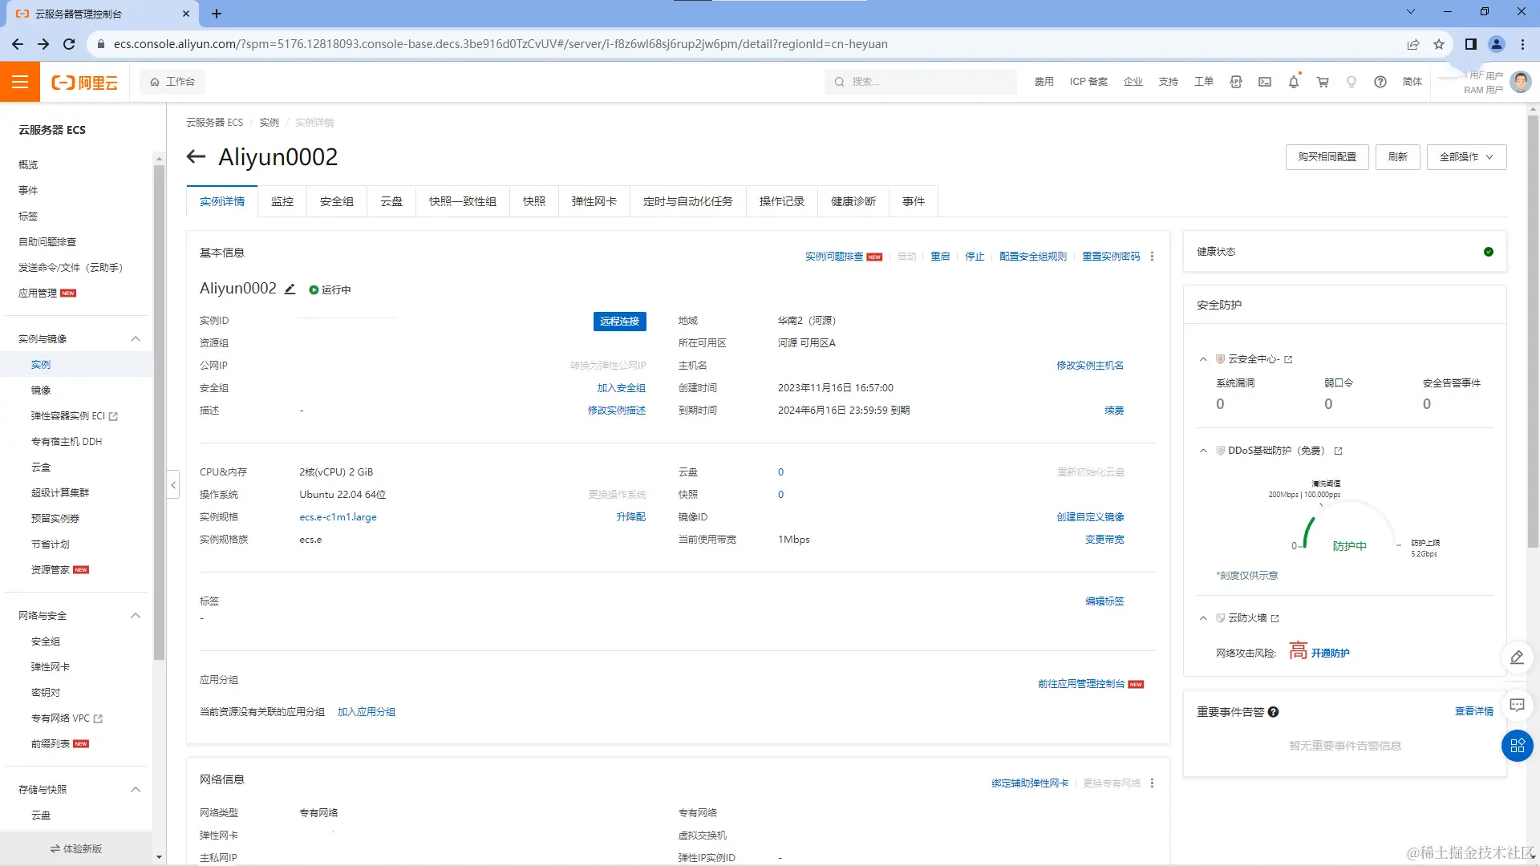The width and height of the screenshot is (1540, 866).
Task: Open the app download icon in top bar
Action: (x=1236, y=82)
